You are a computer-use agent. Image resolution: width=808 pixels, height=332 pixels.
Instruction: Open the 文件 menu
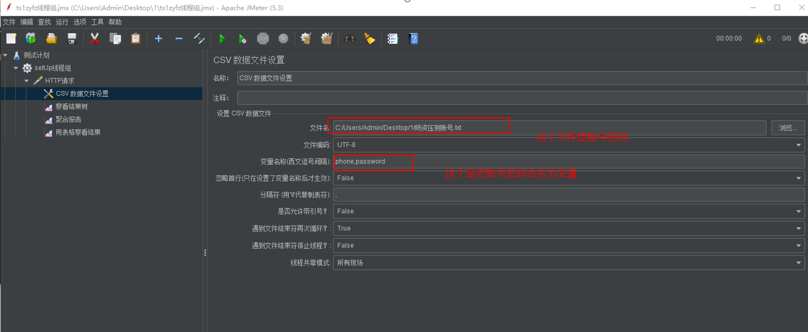click(9, 22)
